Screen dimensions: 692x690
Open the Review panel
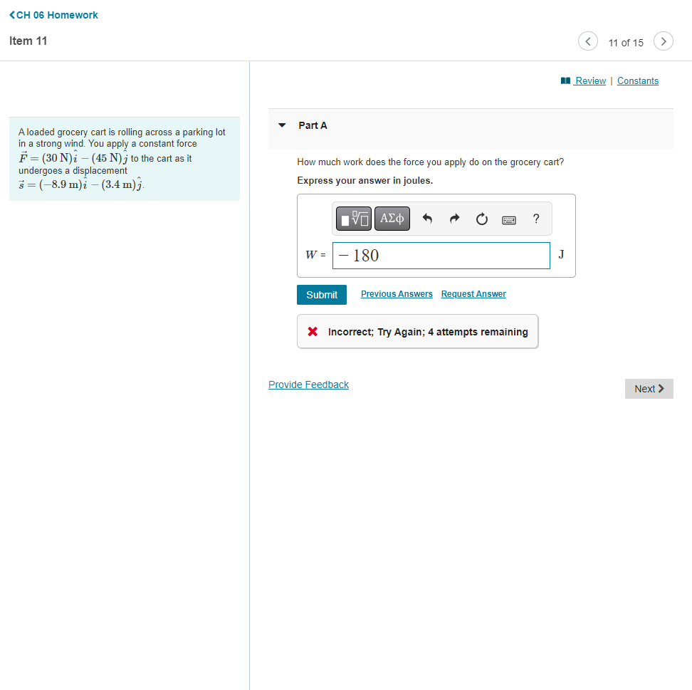point(589,80)
